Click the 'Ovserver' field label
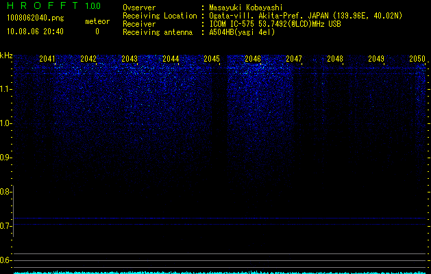Screen dimensions: 431x274 (x=139, y=8)
